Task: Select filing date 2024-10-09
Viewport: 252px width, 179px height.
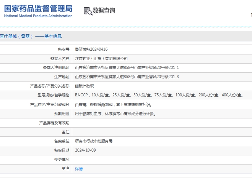Action: [x=85, y=150]
